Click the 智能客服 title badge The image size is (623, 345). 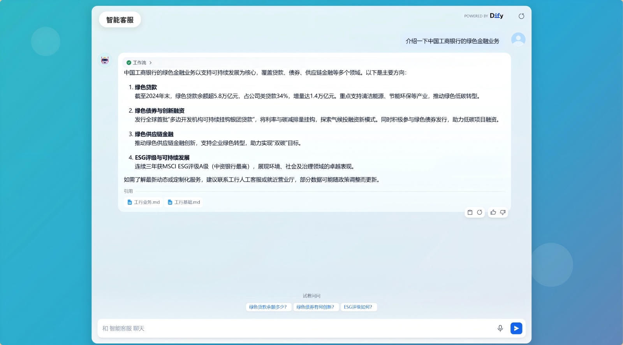[120, 20]
